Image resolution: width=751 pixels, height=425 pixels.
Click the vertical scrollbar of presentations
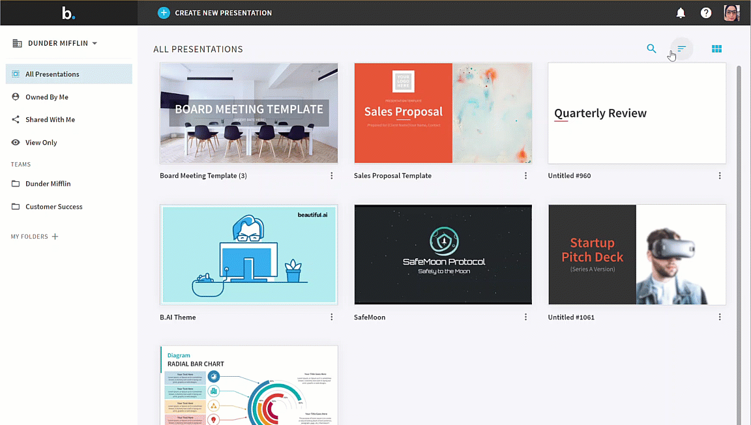[739, 244]
